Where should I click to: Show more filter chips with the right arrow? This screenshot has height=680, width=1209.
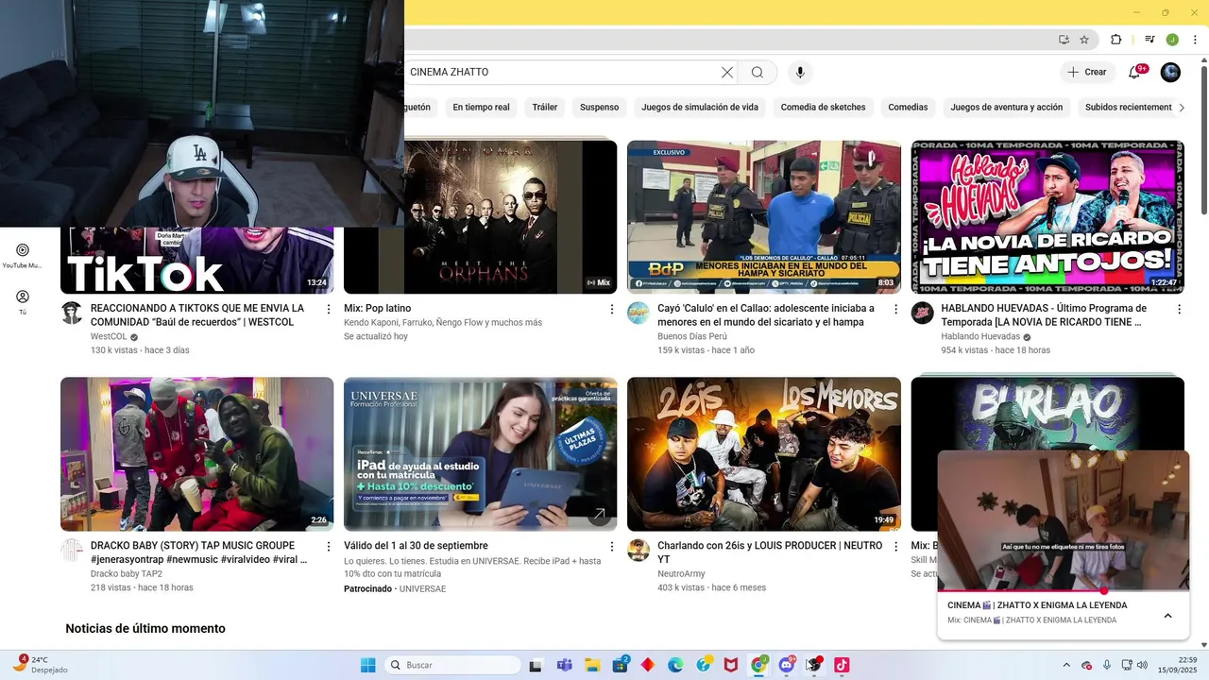[x=1182, y=108]
